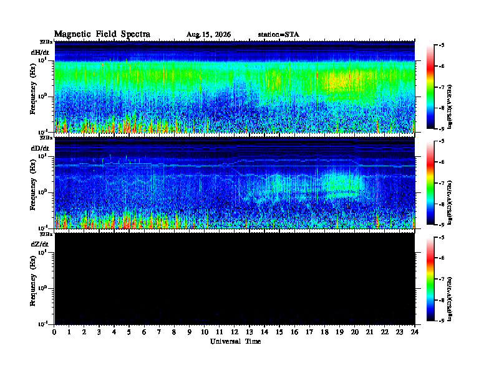Click the '32Hz' label atop the dZ/dt panel
The width and height of the screenshot is (494, 381).
tap(46, 234)
